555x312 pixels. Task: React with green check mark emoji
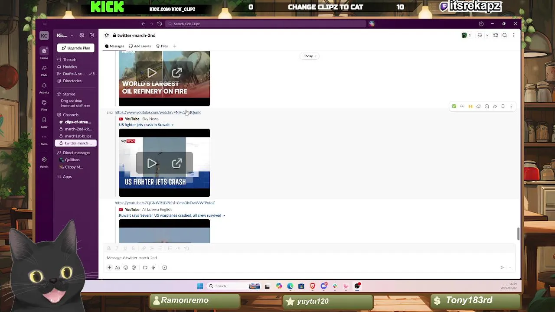click(454, 106)
